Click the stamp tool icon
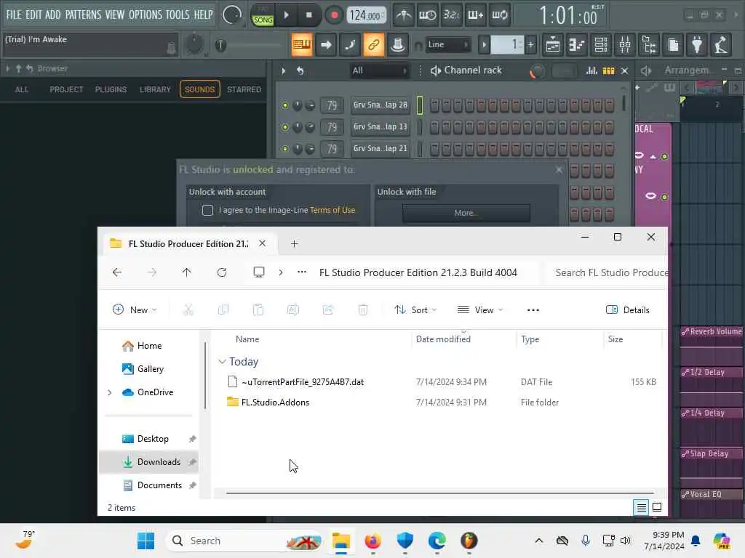 point(398,45)
